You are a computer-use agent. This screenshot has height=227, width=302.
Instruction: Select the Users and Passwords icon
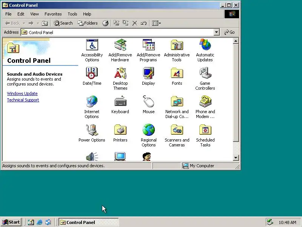click(x=147, y=157)
